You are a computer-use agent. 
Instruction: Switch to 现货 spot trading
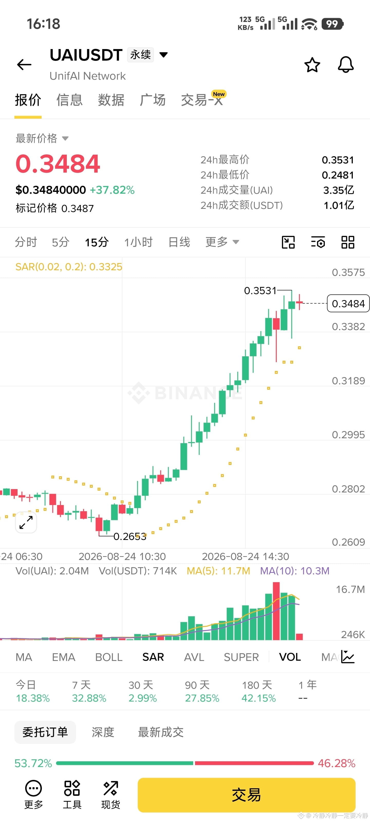(110, 794)
